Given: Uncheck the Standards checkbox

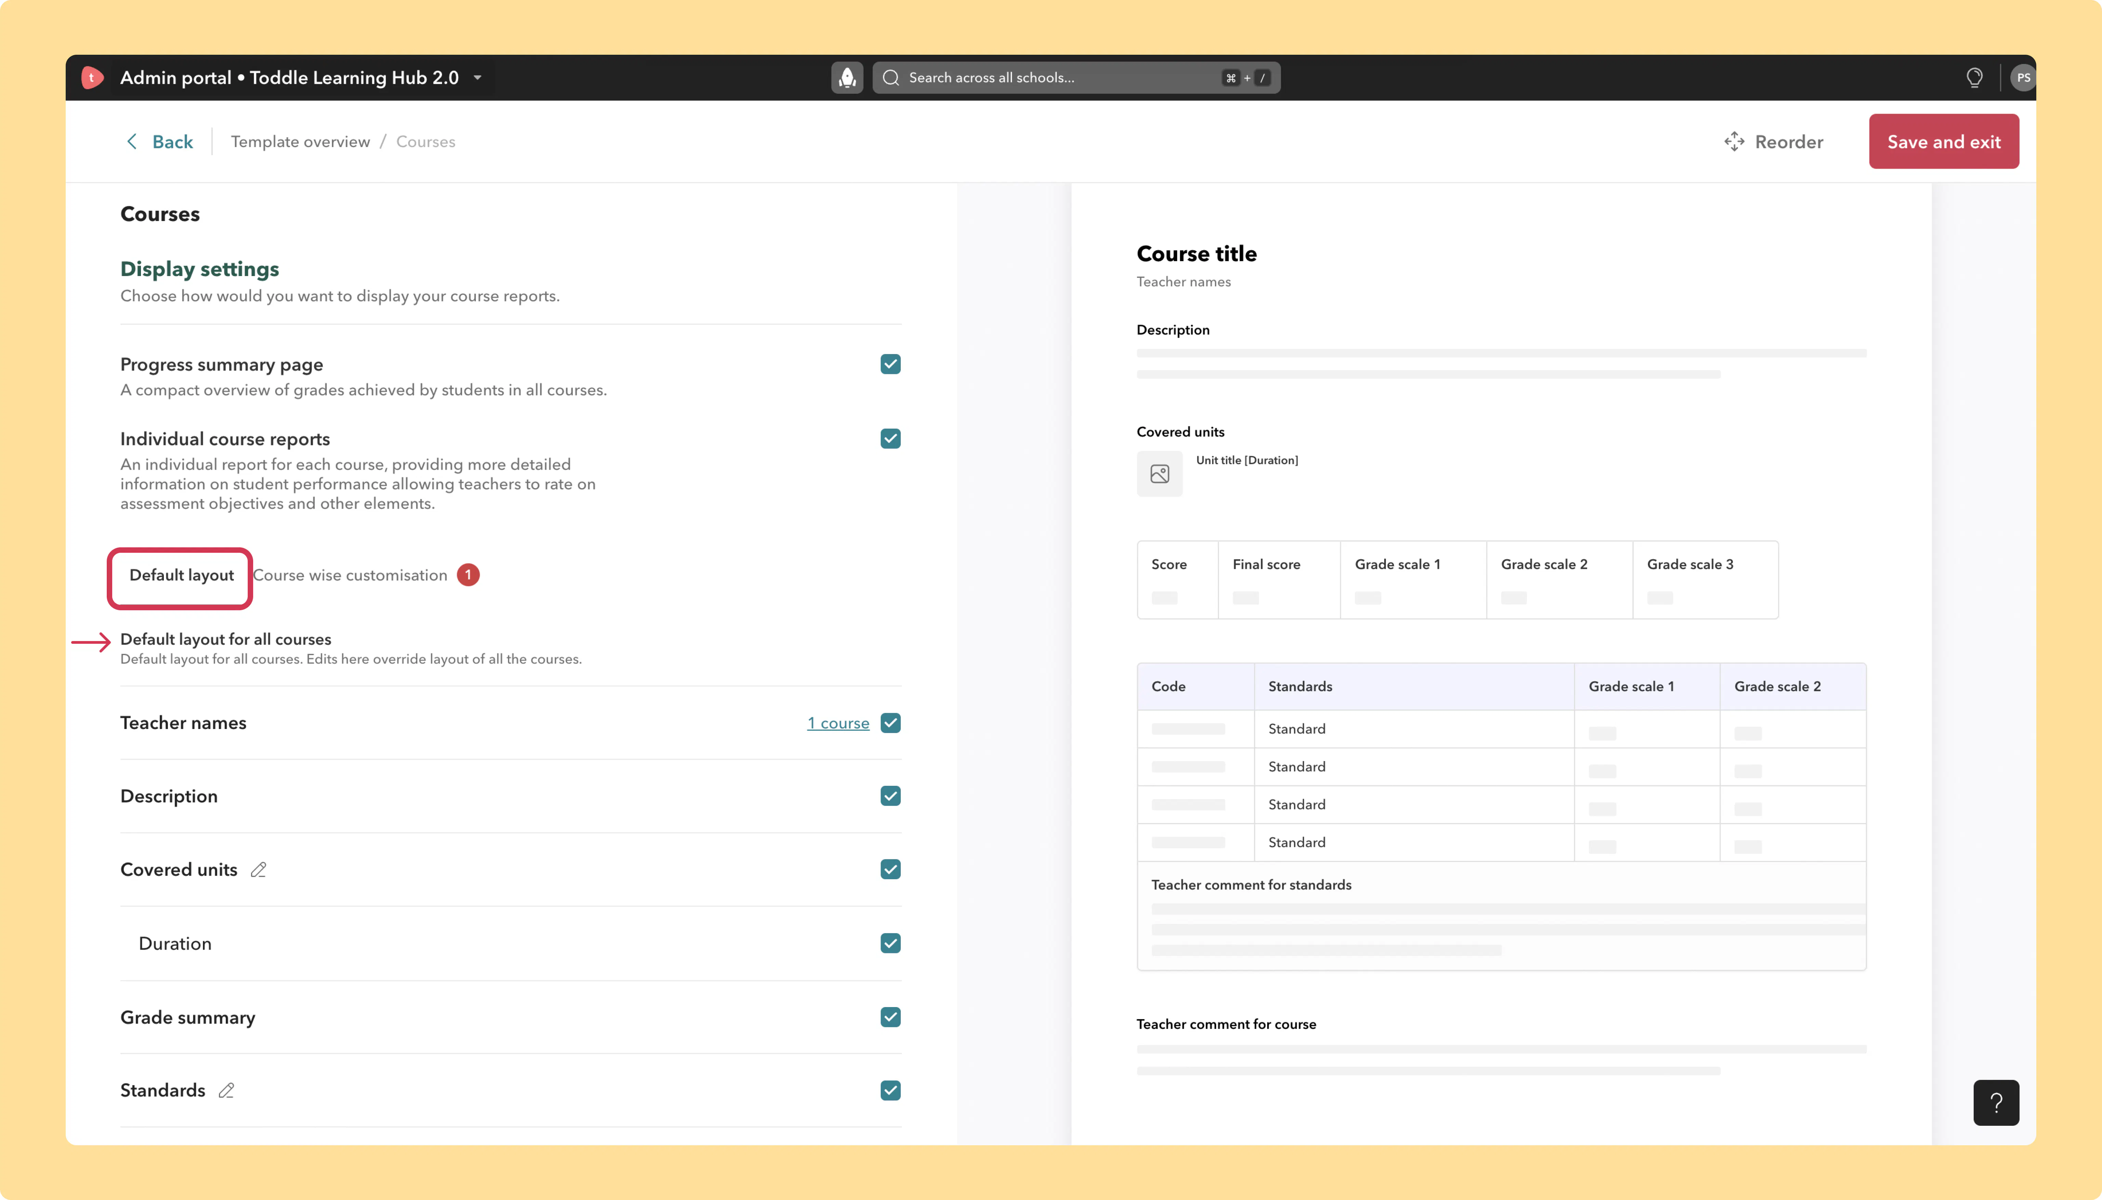Looking at the screenshot, I should coord(890,1091).
